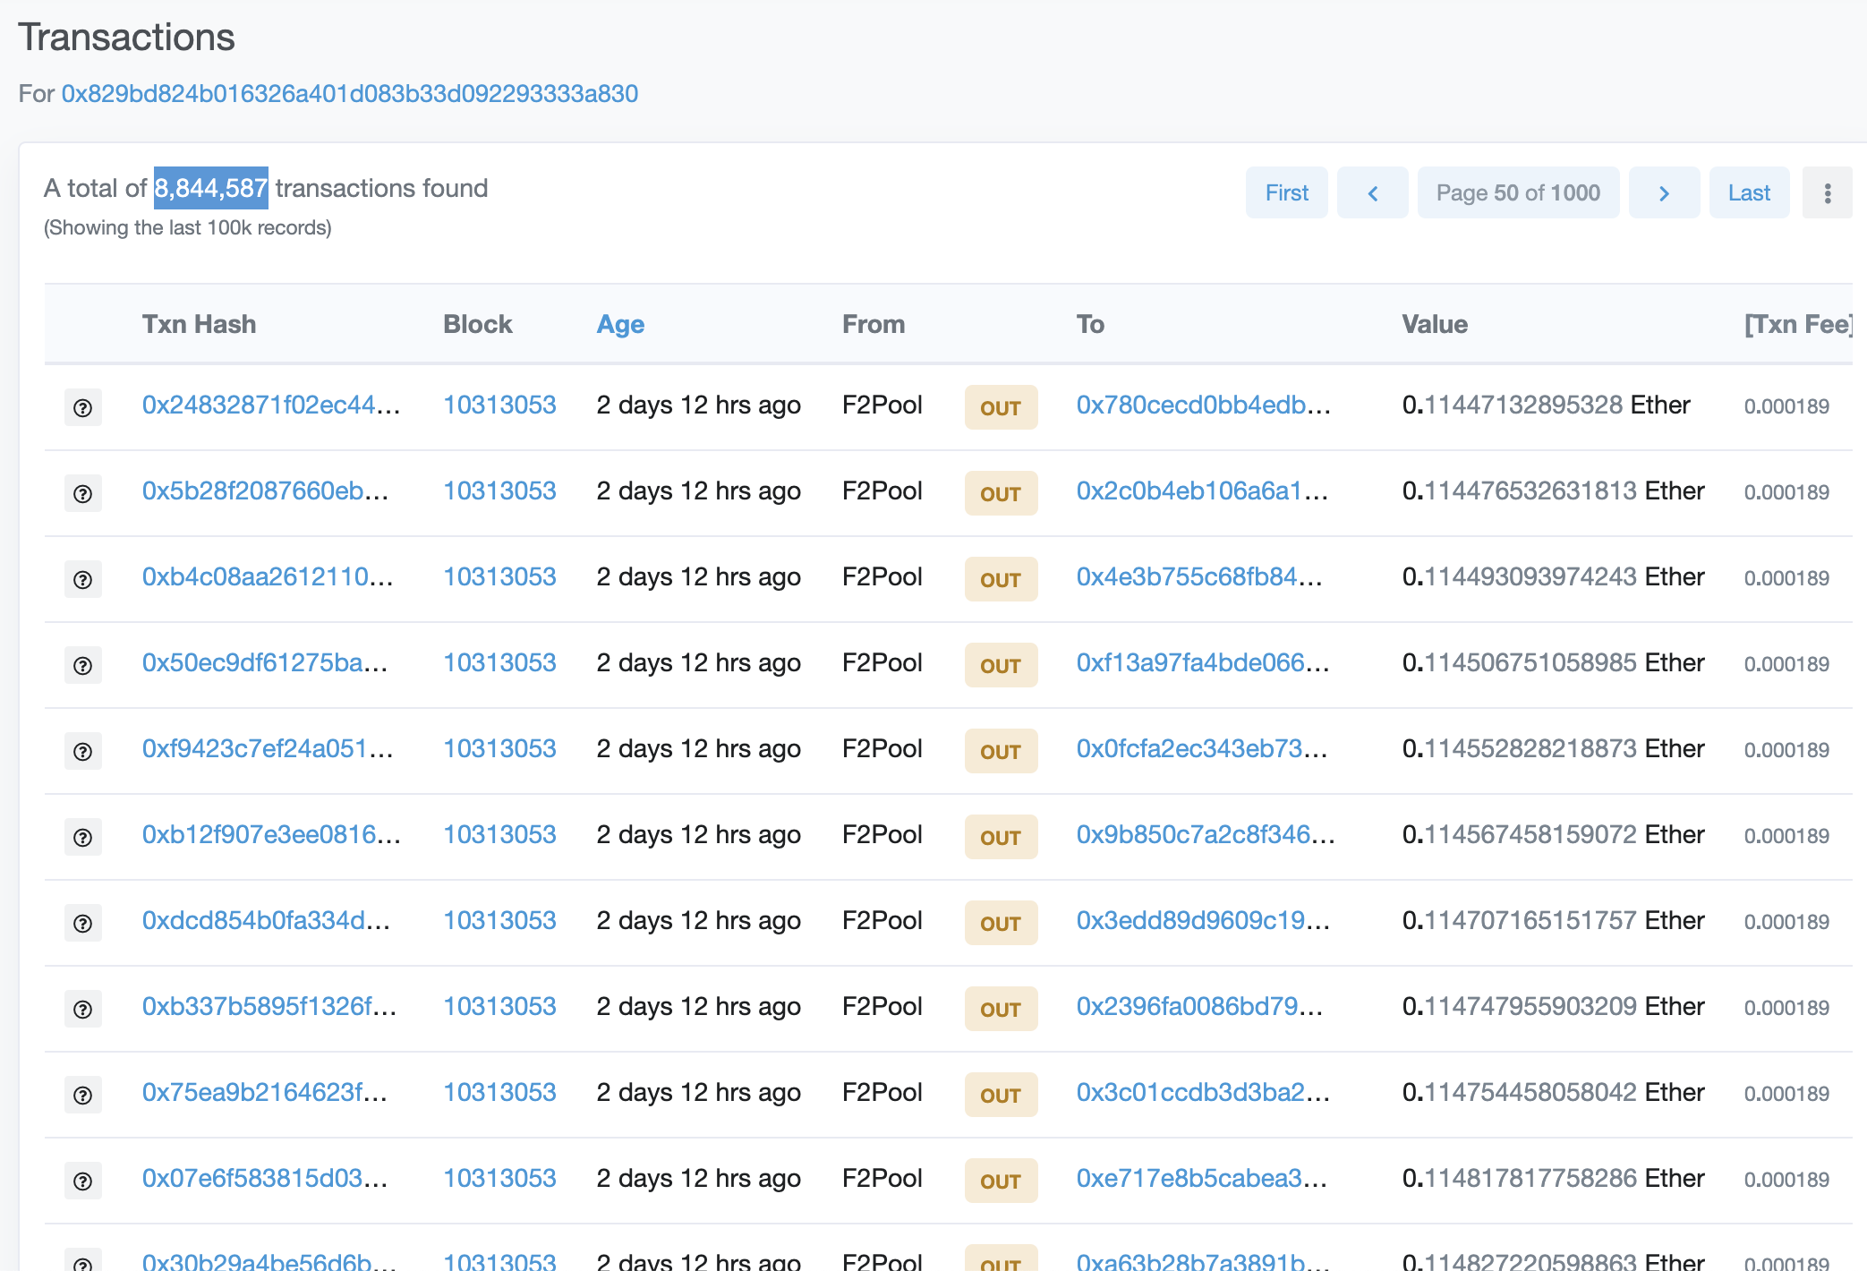The height and width of the screenshot is (1271, 1867).
Task: Open txn hash 0xf9423c7ef24a051
Action: coord(268,748)
